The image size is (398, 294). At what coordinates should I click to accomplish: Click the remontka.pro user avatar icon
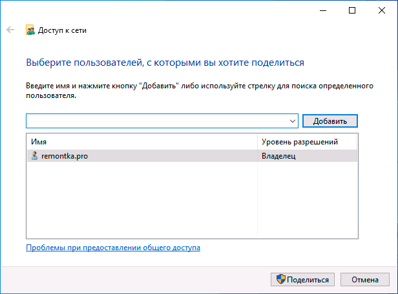(34, 156)
